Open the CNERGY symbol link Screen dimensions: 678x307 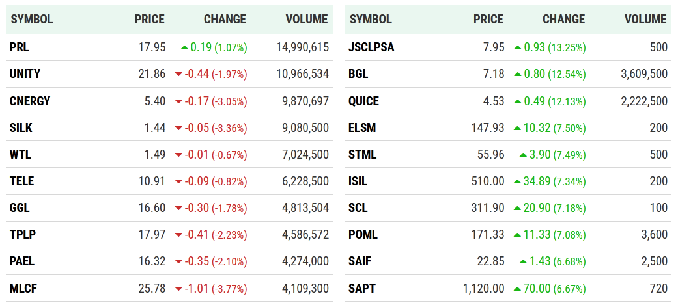pyautogui.click(x=30, y=101)
